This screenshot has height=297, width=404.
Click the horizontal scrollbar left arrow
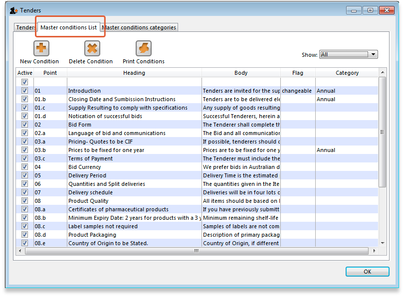pos(21,251)
